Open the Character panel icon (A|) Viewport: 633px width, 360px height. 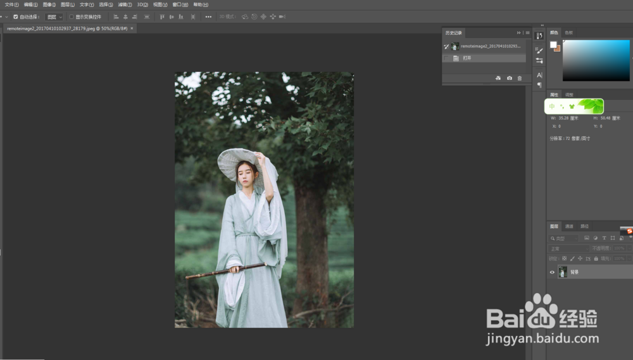(539, 75)
